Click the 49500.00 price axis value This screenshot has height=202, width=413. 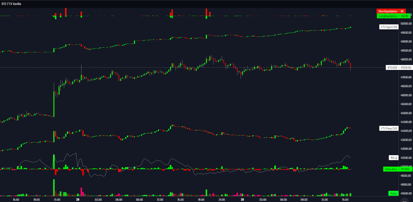point(406,33)
